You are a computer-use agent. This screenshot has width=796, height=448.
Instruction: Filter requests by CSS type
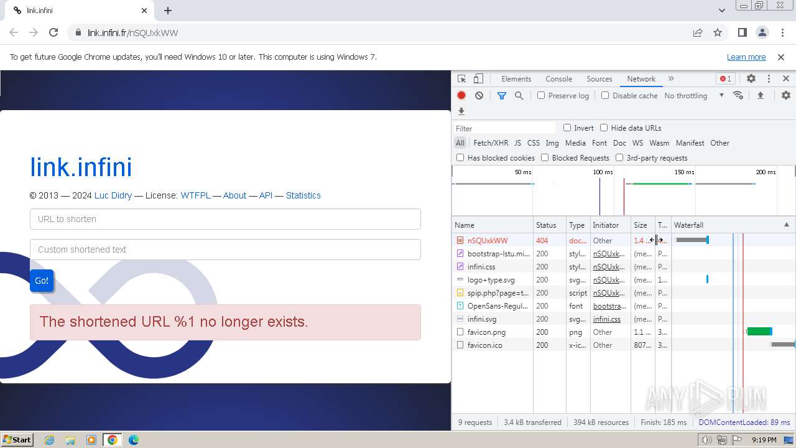click(534, 142)
